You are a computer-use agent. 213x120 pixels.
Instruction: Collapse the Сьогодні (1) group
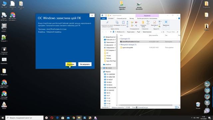tap(119, 39)
